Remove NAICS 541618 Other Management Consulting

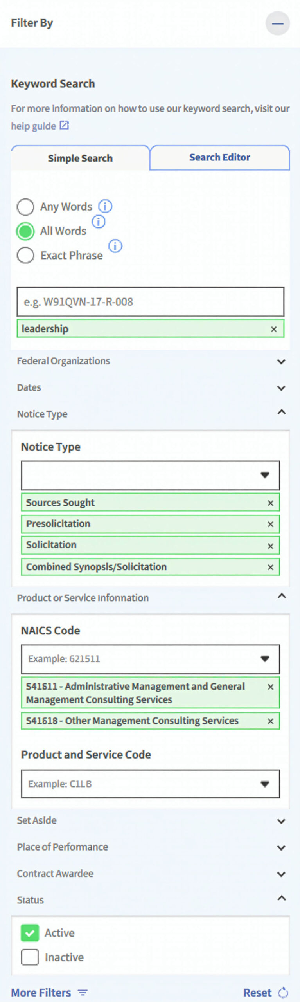point(270,721)
